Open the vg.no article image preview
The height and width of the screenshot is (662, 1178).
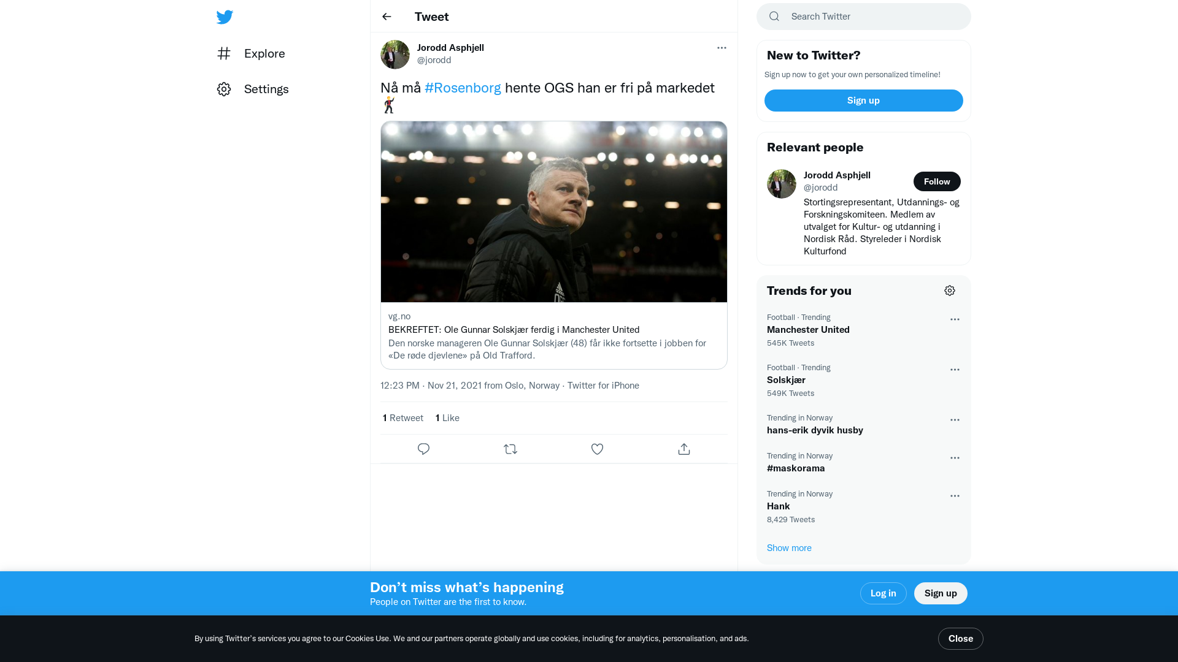[x=553, y=211]
